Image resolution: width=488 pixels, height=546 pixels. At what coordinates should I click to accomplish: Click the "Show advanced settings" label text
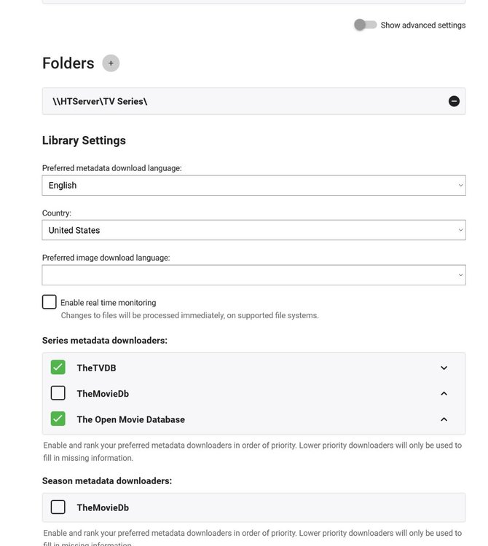[x=422, y=25]
